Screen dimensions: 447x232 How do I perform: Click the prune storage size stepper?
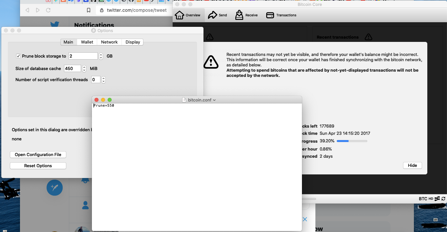101,56
